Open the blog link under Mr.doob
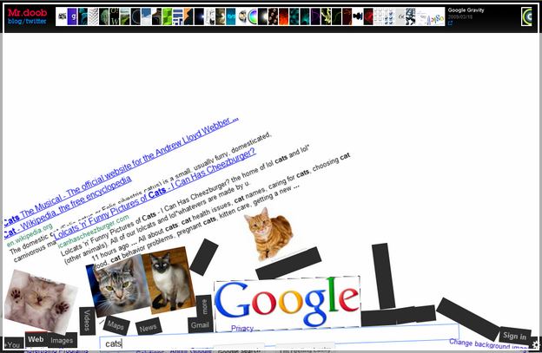The image size is (542, 353). coord(15,22)
